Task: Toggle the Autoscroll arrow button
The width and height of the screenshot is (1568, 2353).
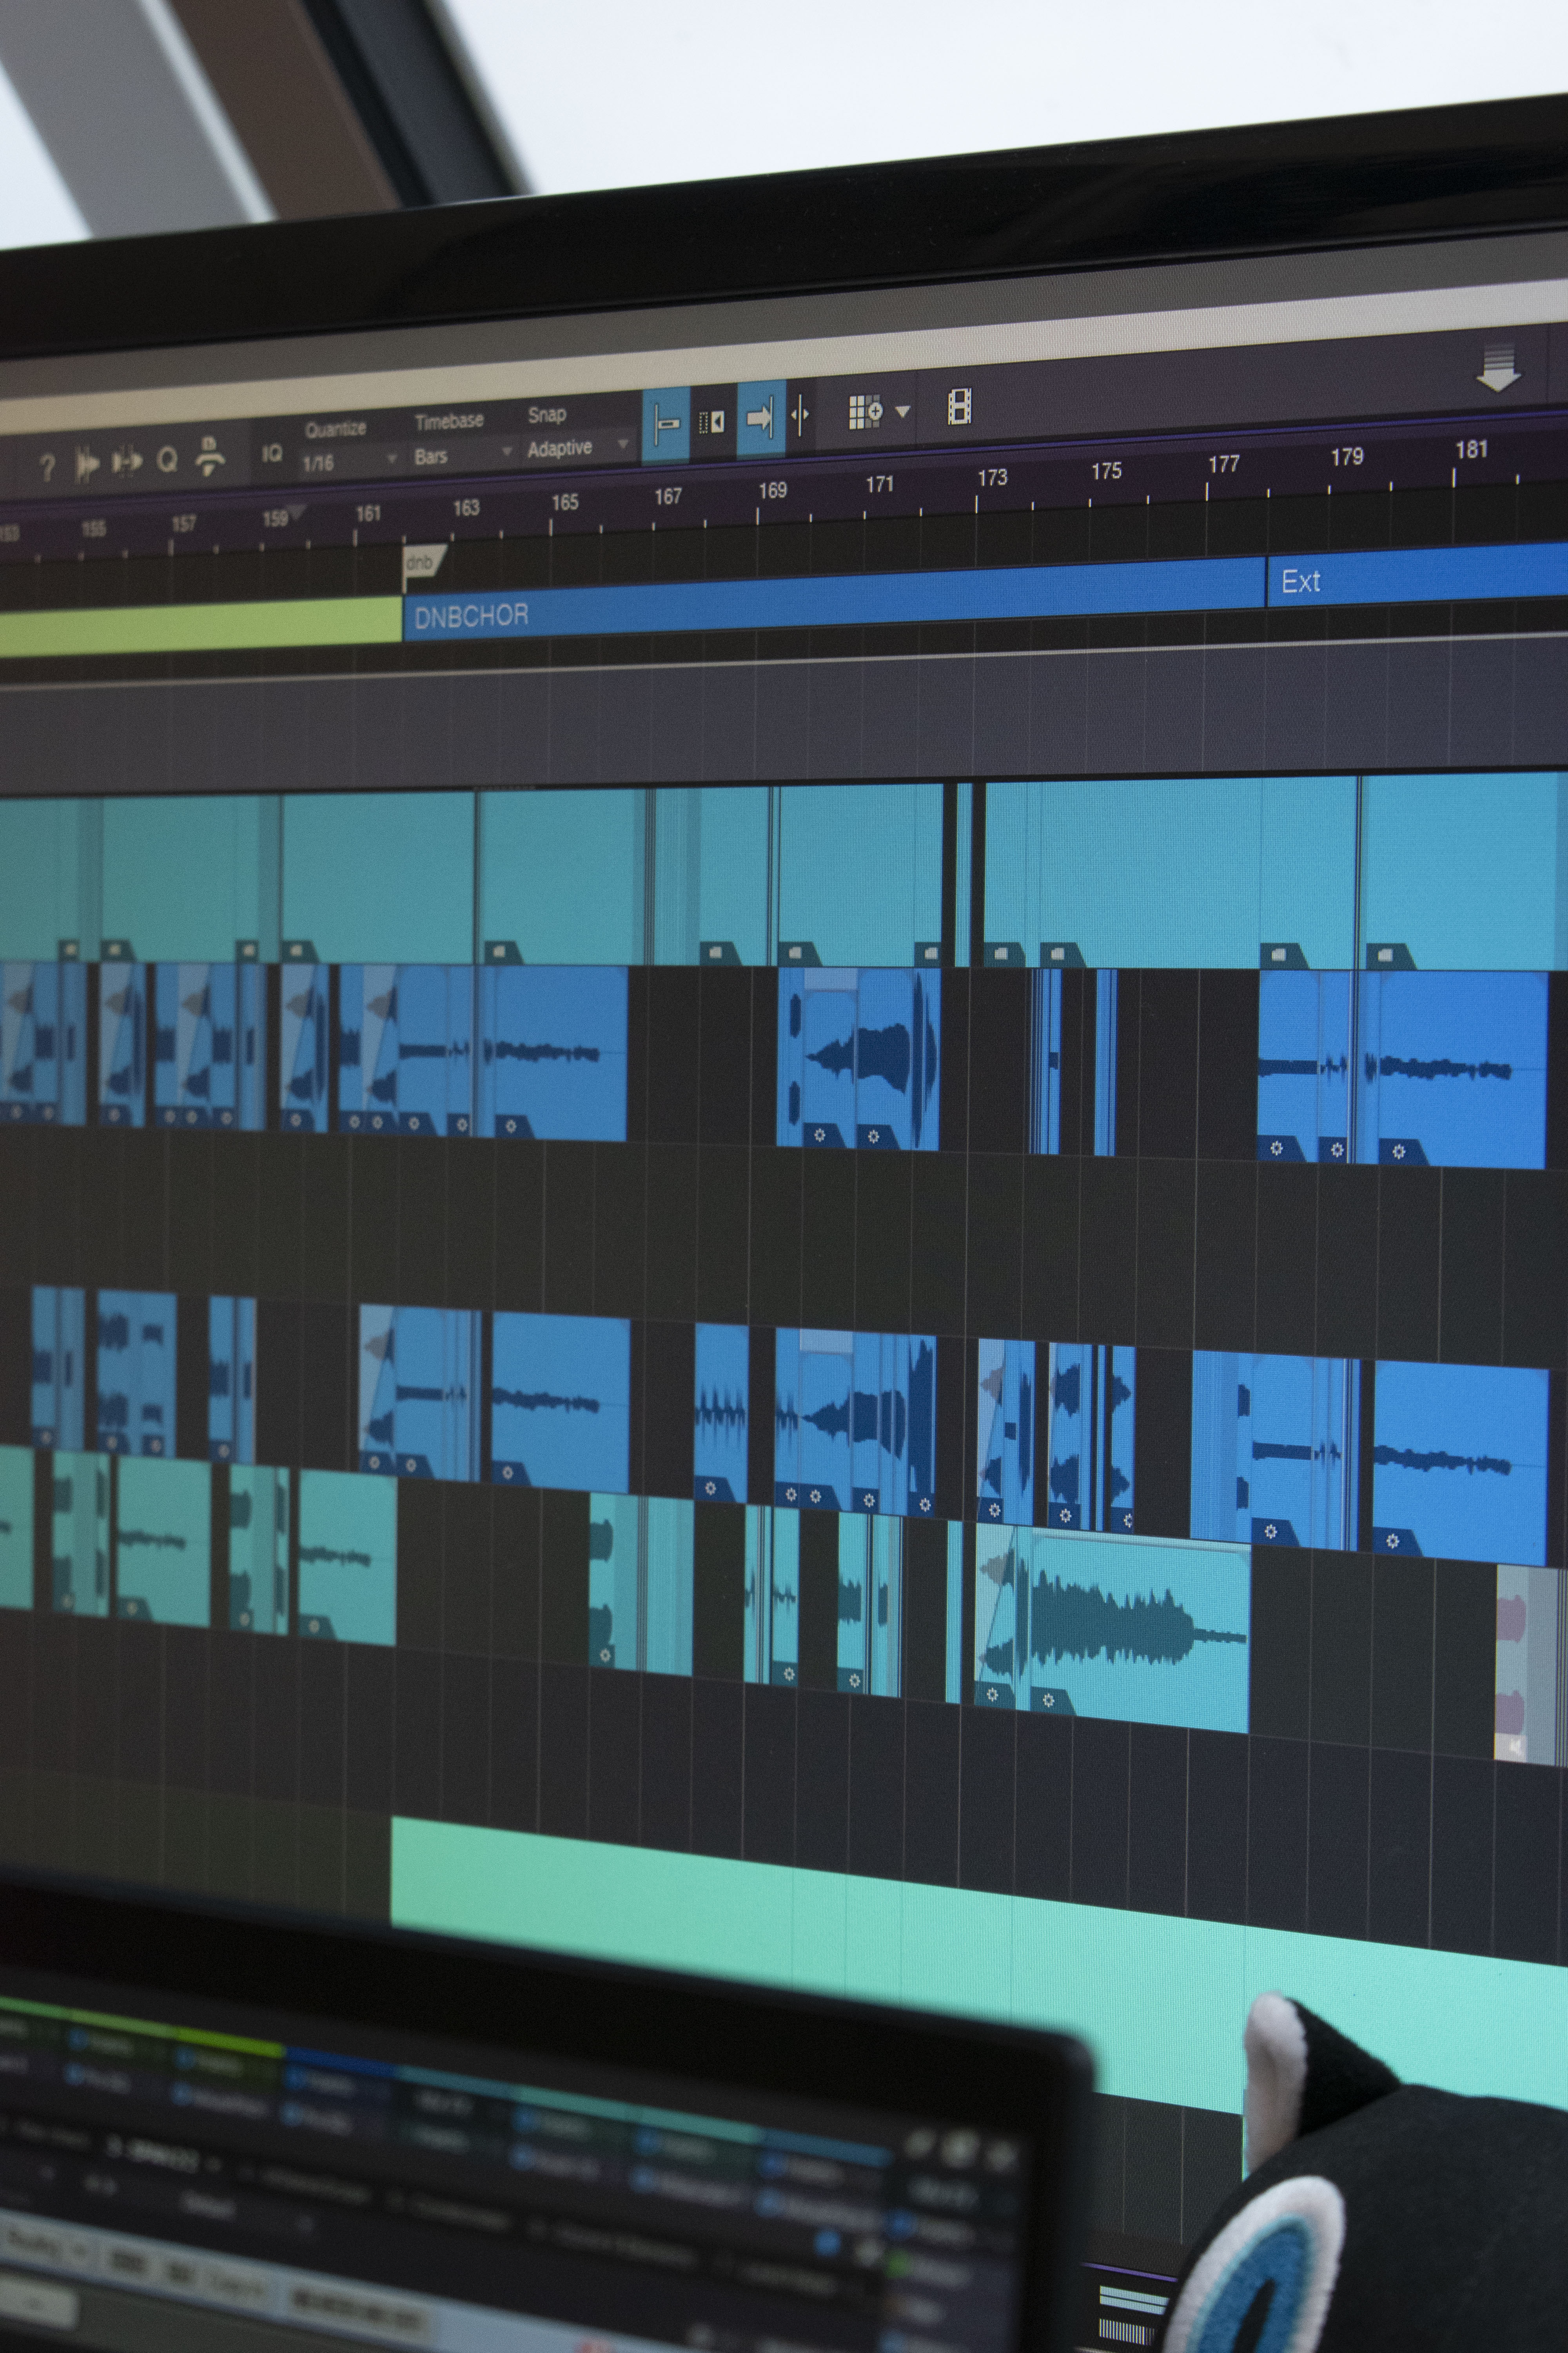Action: coord(760,418)
